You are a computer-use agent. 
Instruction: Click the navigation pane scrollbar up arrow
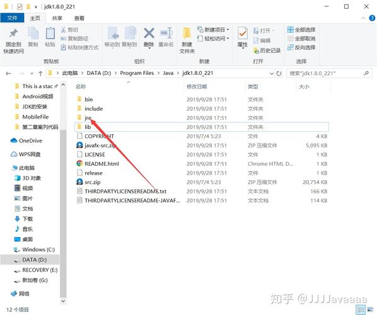63,84
